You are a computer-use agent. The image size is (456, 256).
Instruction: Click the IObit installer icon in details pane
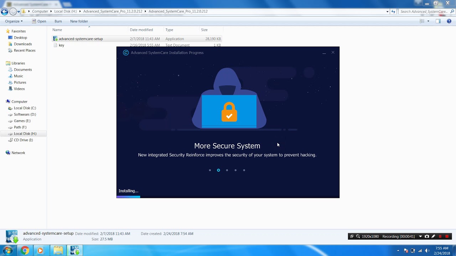(12, 236)
